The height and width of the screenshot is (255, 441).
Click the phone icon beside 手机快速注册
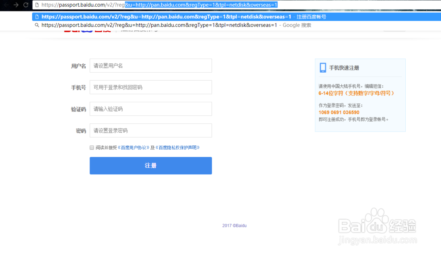pos(323,68)
